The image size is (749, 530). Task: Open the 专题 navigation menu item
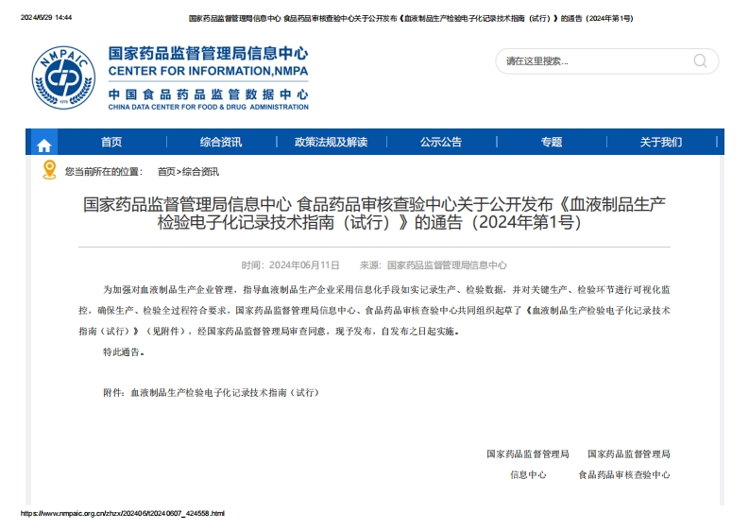click(552, 143)
